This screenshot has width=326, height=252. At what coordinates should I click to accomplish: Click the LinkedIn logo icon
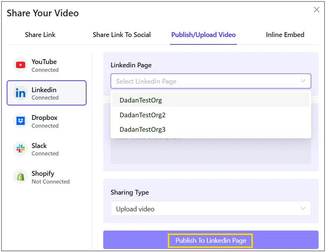pos(20,93)
